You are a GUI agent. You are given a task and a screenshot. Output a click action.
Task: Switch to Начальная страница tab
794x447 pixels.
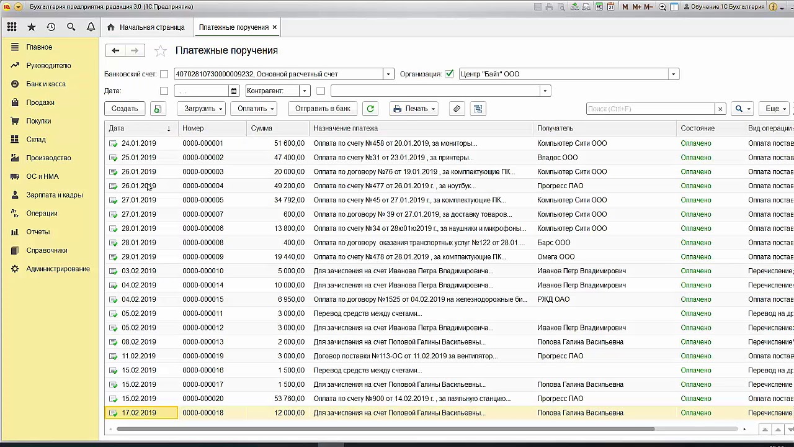(x=146, y=27)
